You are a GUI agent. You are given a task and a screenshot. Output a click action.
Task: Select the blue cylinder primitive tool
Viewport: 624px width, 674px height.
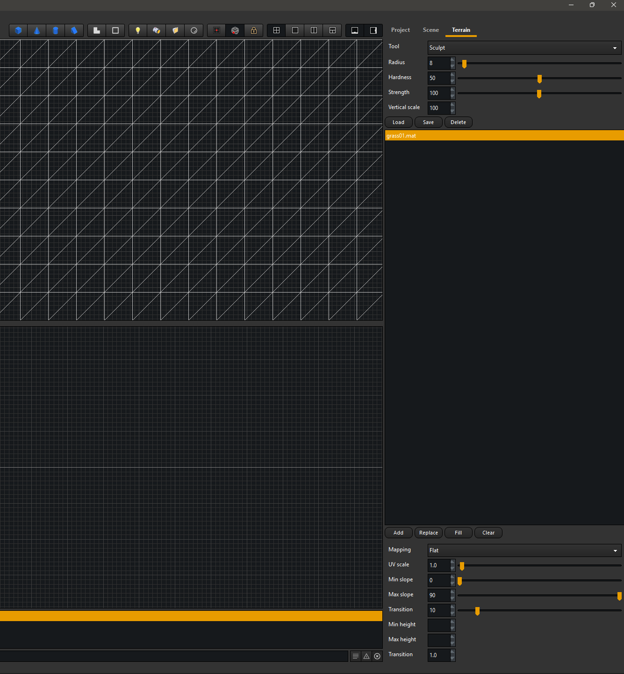(x=56, y=30)
